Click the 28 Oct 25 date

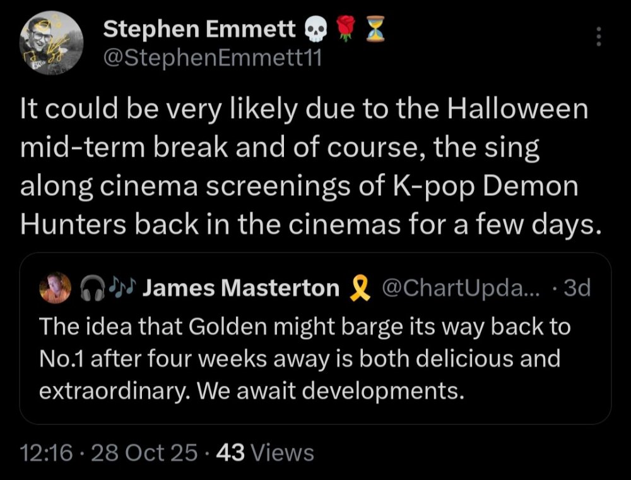[x=144, y=453]
